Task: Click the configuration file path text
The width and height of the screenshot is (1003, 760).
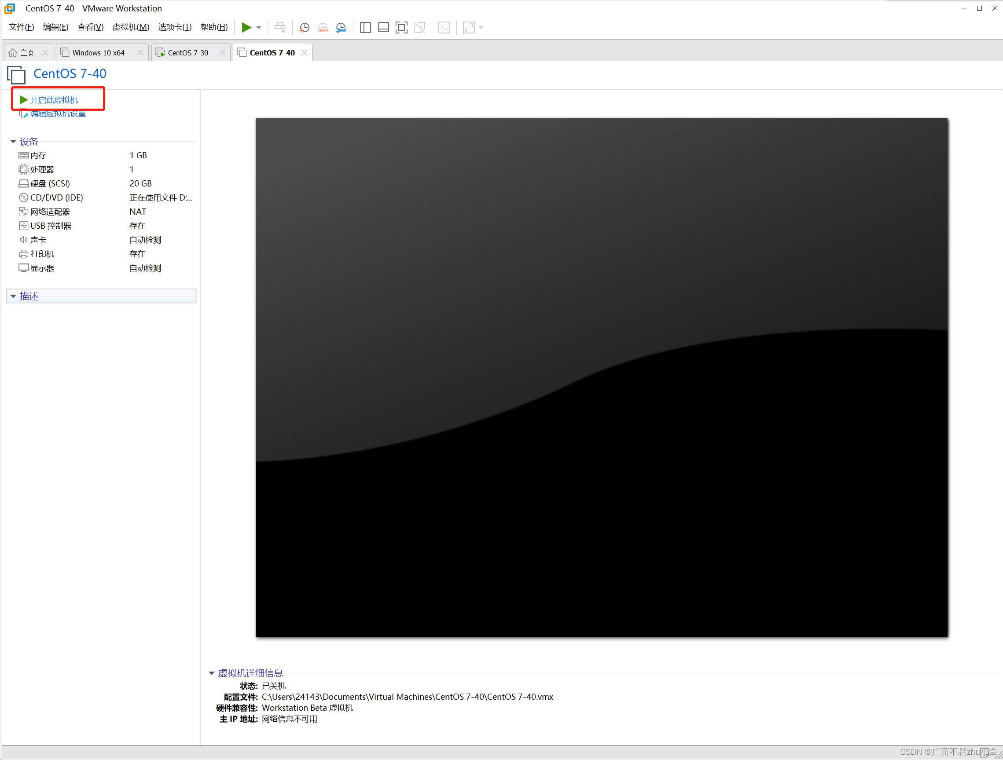Action: point(408,697)
